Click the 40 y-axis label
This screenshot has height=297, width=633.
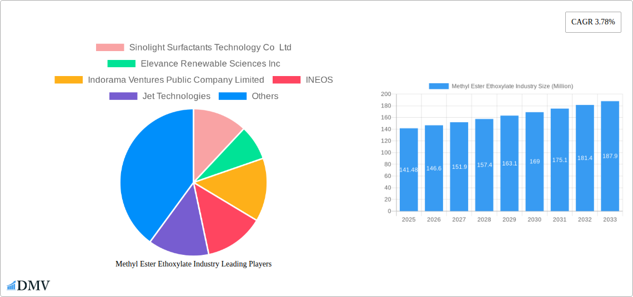(x=388, y=188)
